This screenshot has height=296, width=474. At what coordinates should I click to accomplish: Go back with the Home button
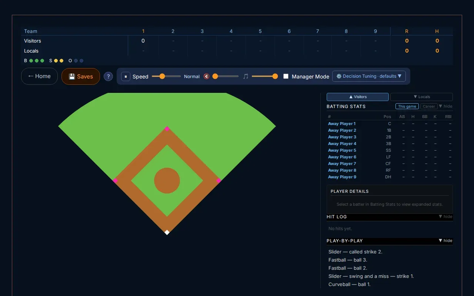(x=39, y=76)
